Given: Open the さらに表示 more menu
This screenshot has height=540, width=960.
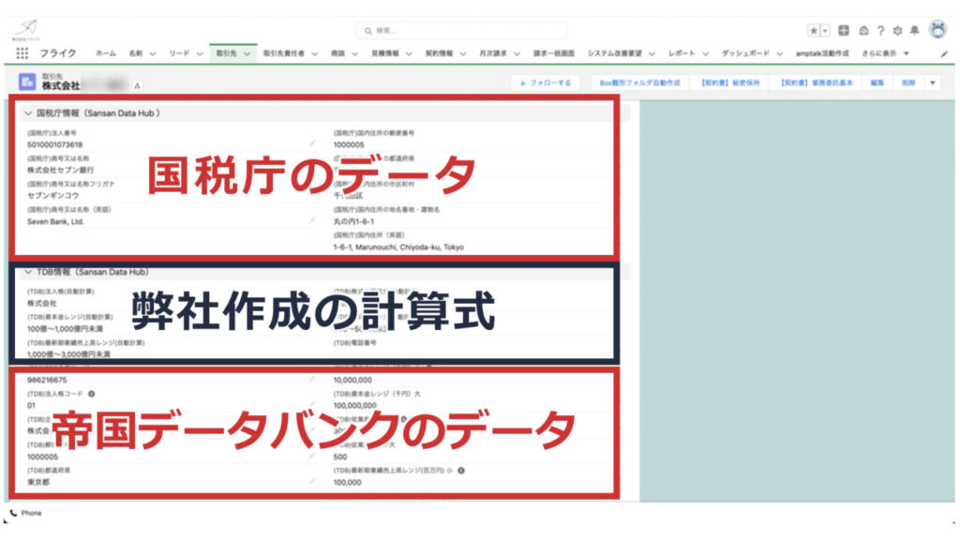Looking at the screenshot, I should (x=885, y=53).
